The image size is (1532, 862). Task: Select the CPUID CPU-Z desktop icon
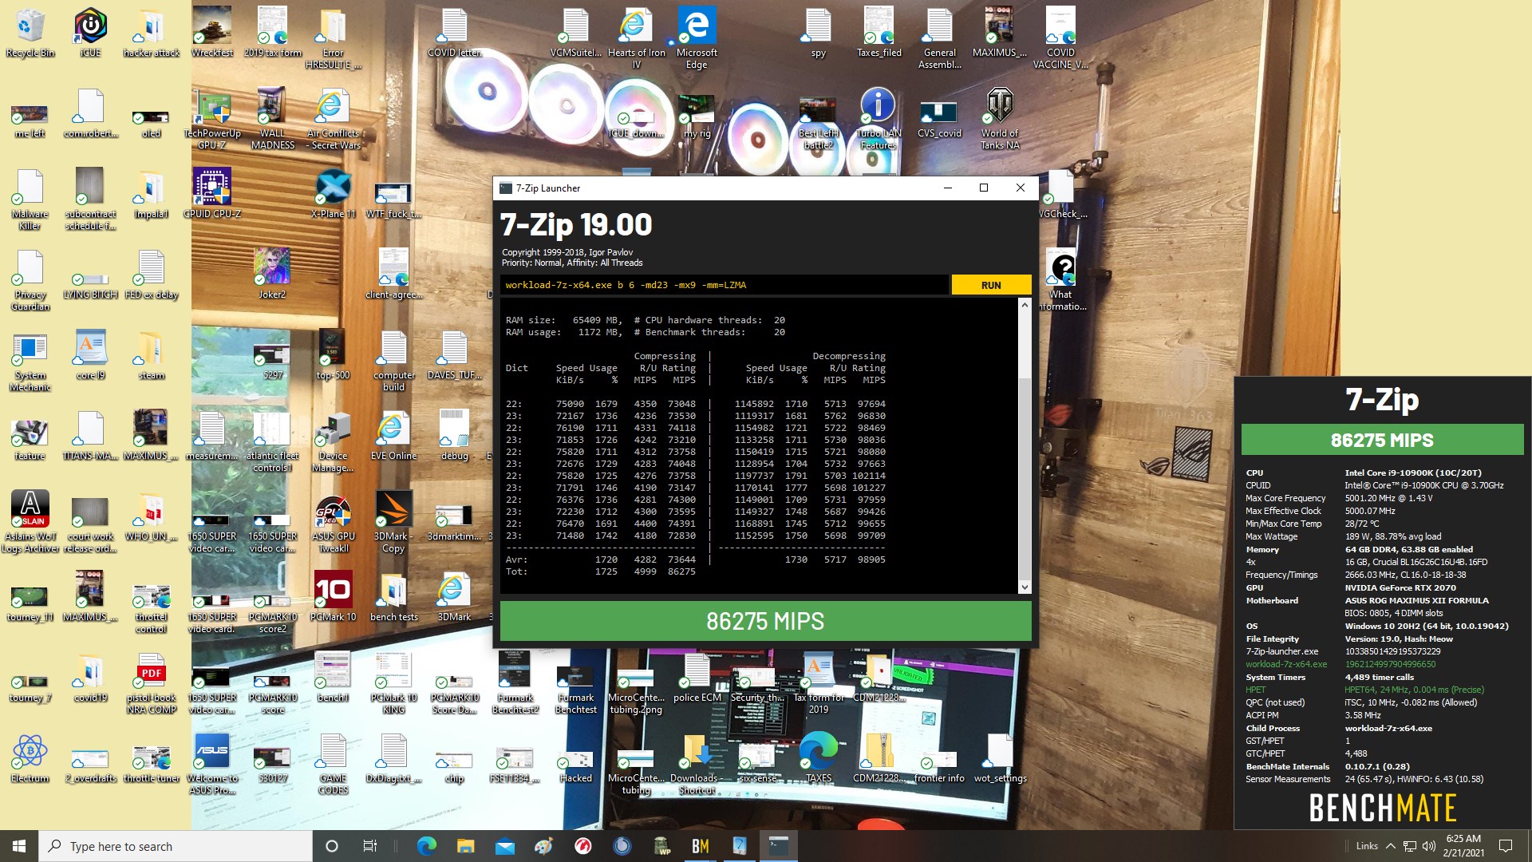212,193
